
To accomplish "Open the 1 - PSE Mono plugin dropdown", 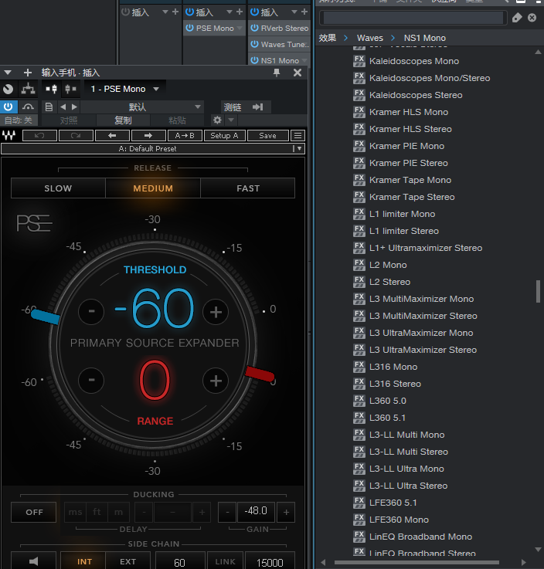I will click(125, 89).
